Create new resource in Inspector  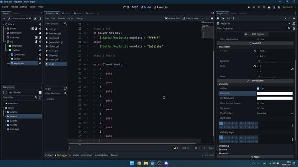click(x=218, y=19)
